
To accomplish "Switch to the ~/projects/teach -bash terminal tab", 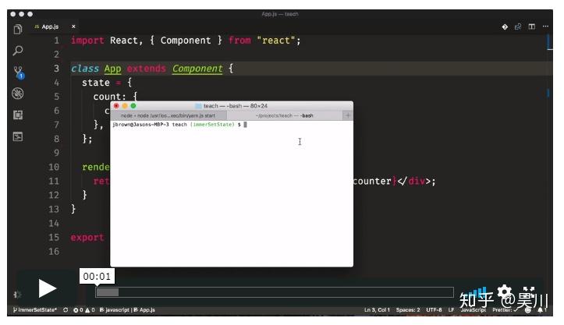I will (284, 115).
